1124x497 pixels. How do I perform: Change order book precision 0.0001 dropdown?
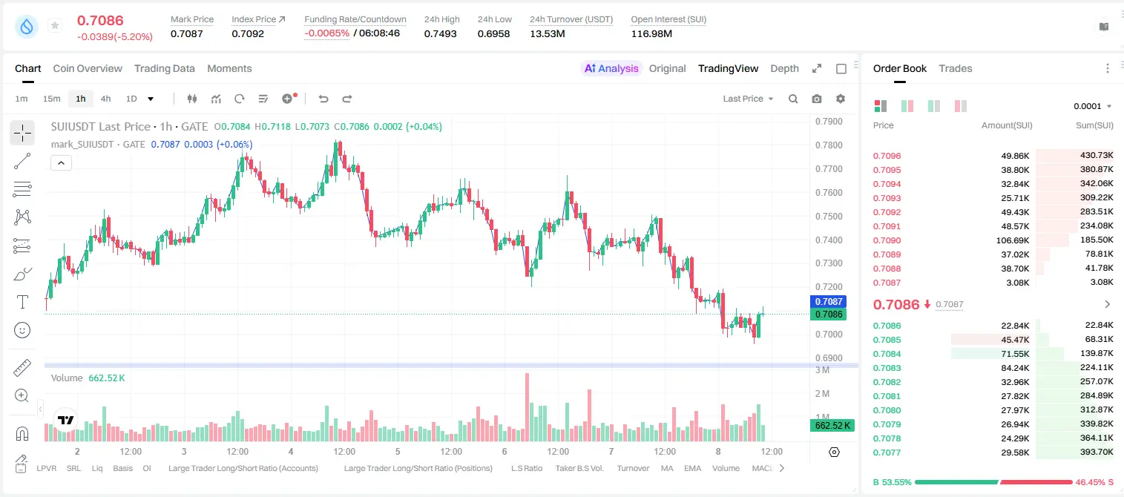coord(1093,106)
